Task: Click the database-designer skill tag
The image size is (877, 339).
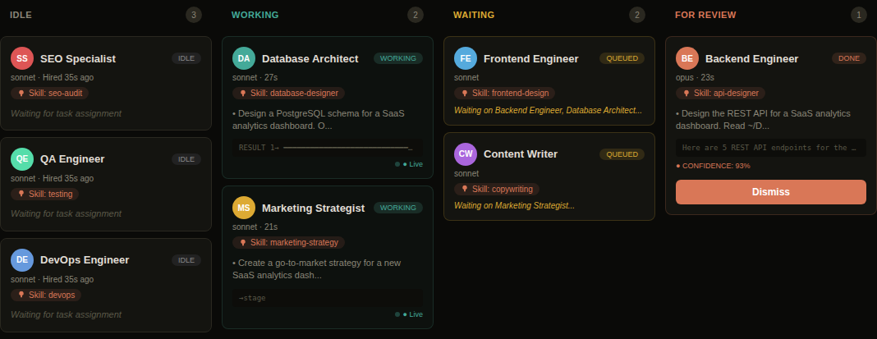Action: click(289, 93)
